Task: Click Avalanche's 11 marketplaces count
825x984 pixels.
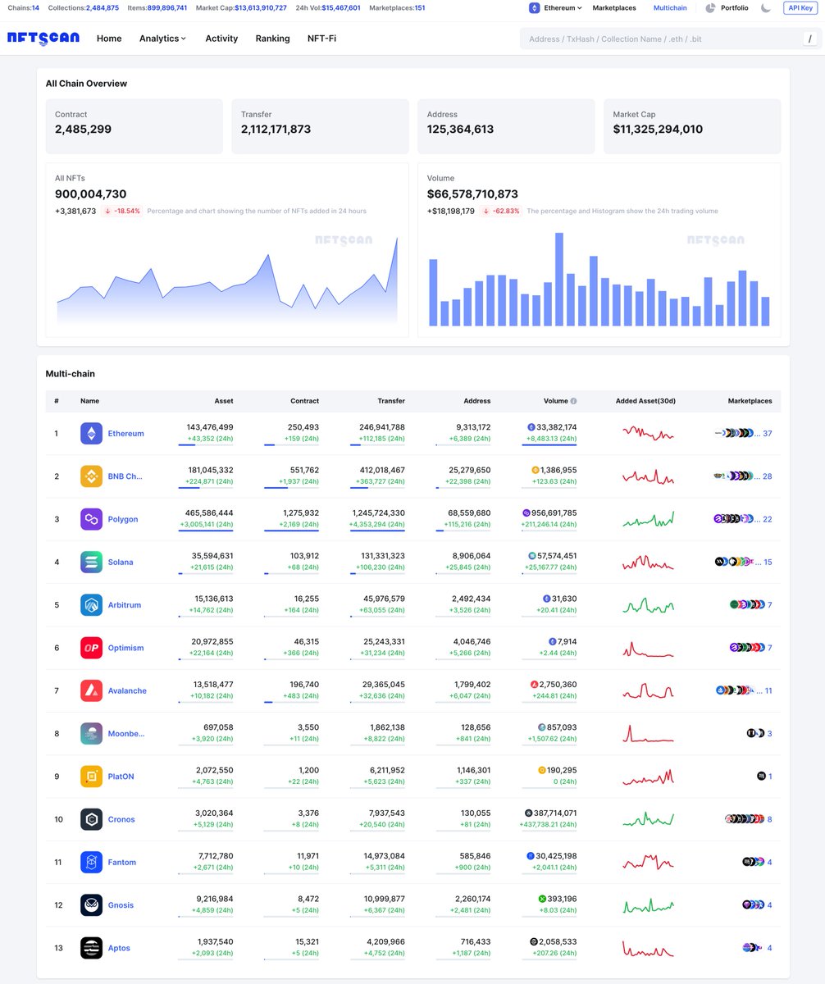Action: 768,690
